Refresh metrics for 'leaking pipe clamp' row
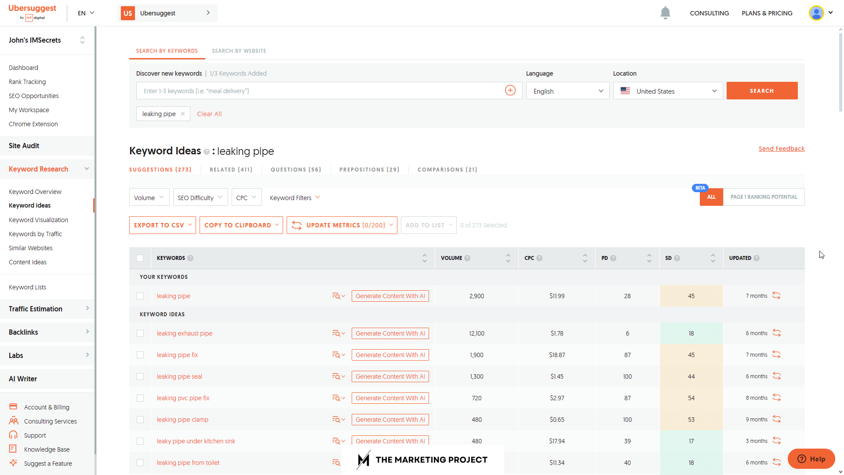The width and height of the screenshot is (844, 475). pos(777,420)
